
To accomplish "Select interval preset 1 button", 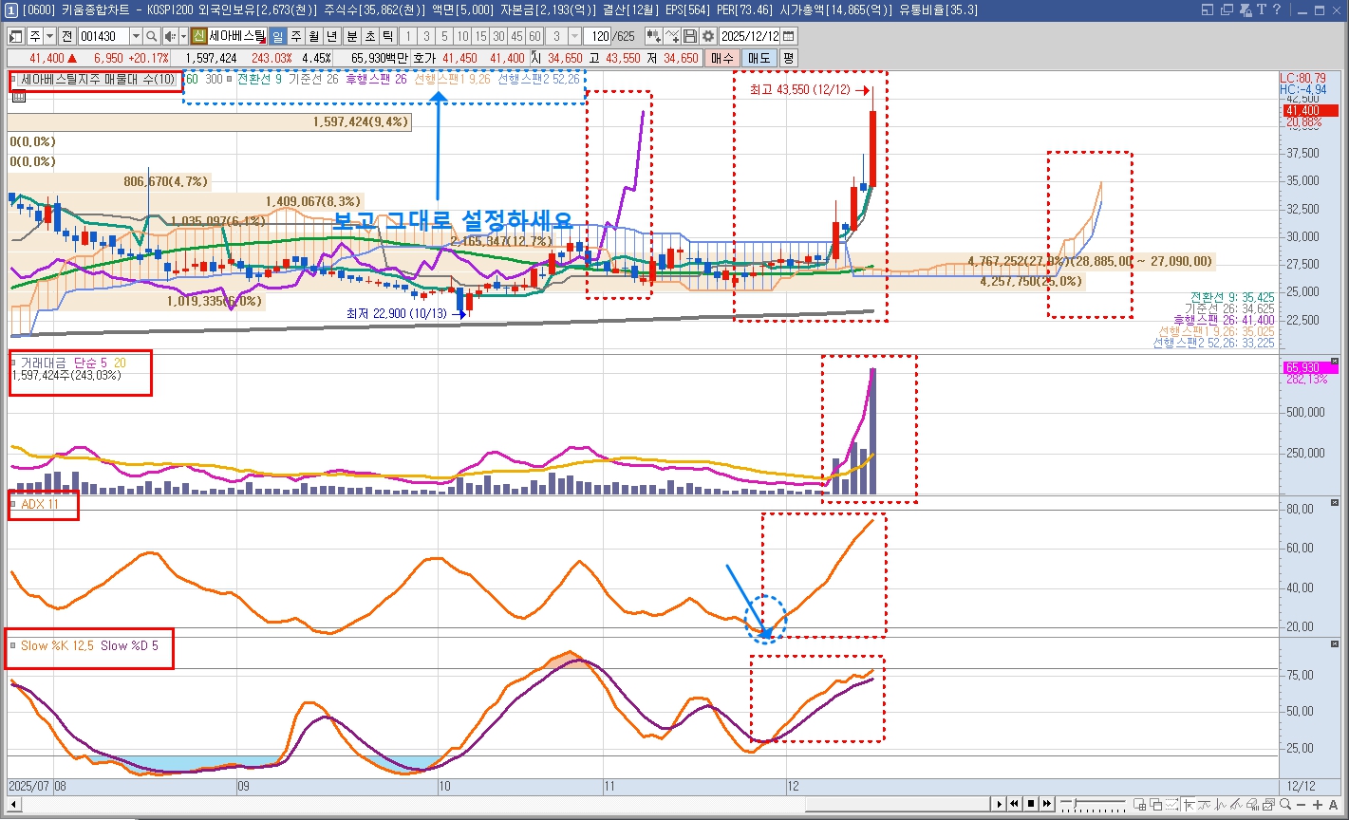I will [x=407, y=36].
